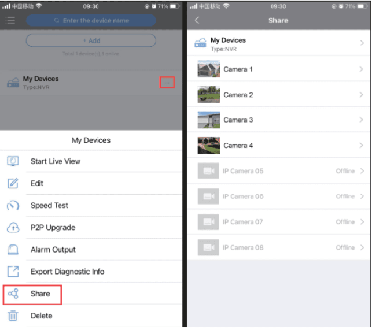Select the Camera 3 entry
Viewport: 372px width, 330px height.
point(279,120)
